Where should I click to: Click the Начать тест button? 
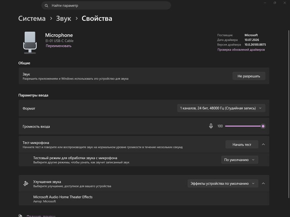coord(242,145)
